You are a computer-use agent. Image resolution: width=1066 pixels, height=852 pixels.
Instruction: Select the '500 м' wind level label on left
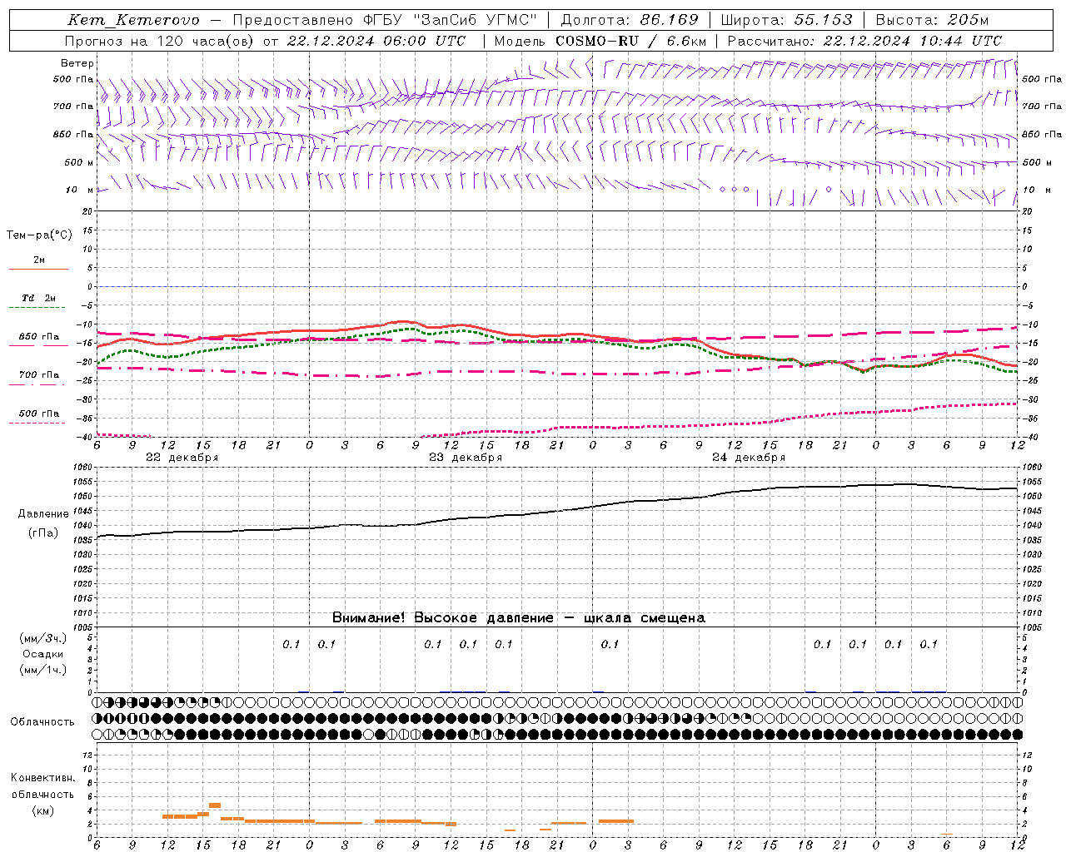coord(79,162)
